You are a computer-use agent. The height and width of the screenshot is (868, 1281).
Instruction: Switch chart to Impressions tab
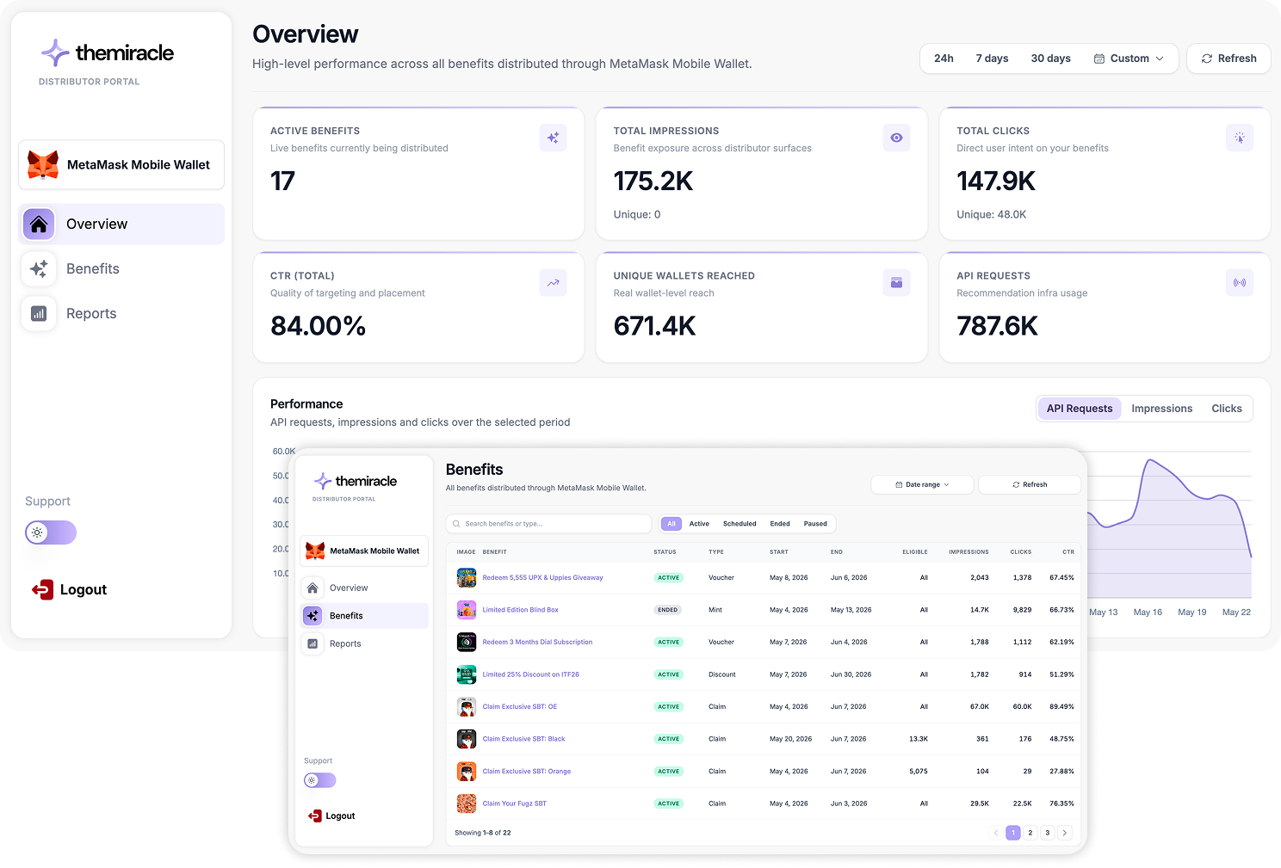(1162, 409)
